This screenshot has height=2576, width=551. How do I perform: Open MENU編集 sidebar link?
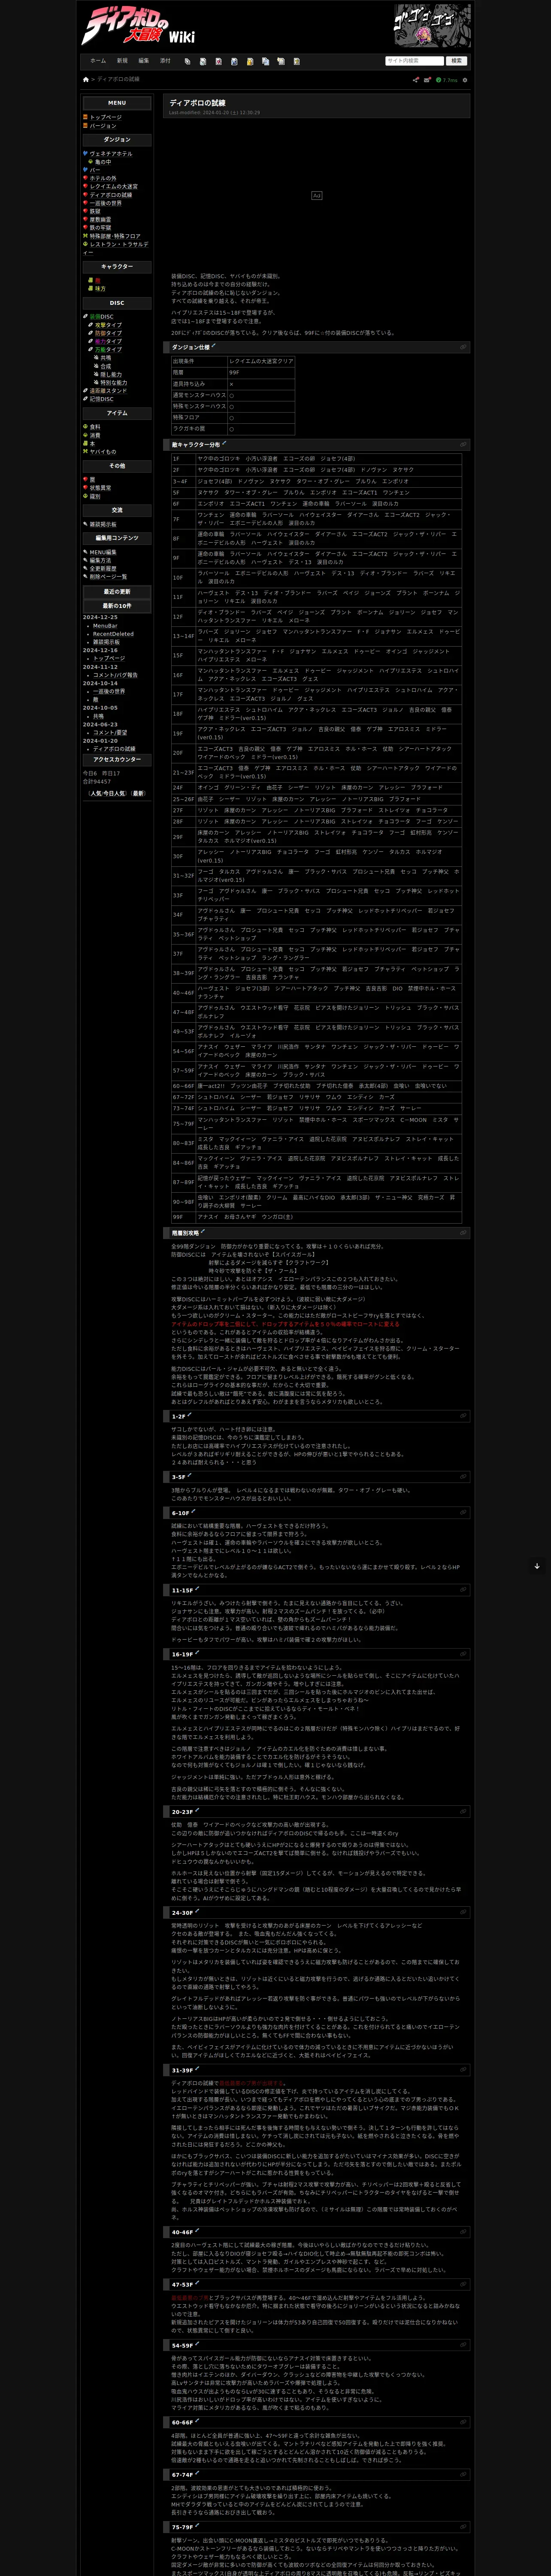[103, 552]
